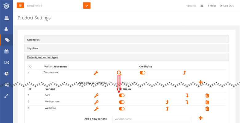Open the Help menu link
240x123 pixels.
[x=211, y=6]
